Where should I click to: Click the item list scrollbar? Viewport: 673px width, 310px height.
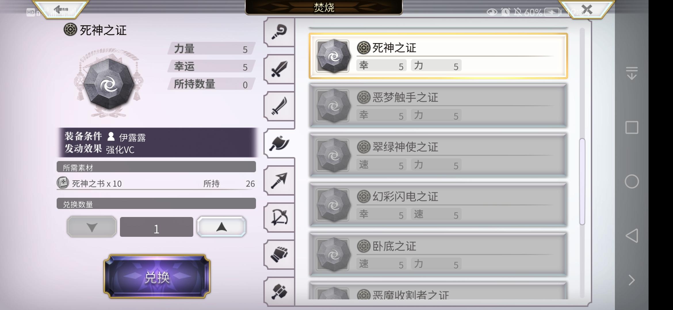click(582, 181)
